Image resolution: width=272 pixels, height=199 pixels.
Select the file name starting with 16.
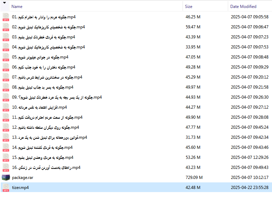[46, 168]
